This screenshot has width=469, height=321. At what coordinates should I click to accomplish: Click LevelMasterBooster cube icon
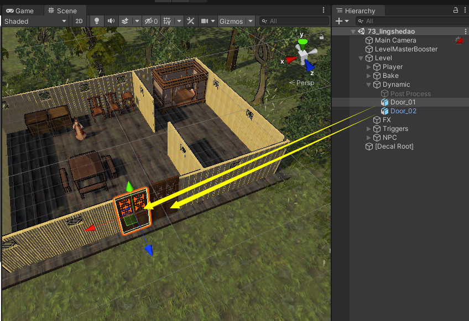[369, 49]
